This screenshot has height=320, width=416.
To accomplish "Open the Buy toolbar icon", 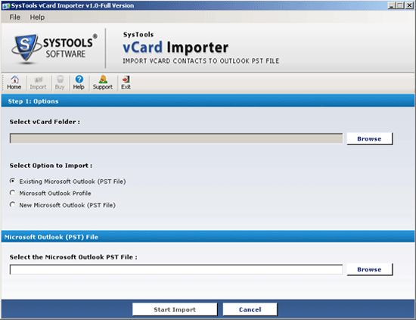I will pyautogui.click(x=60, y=82).
